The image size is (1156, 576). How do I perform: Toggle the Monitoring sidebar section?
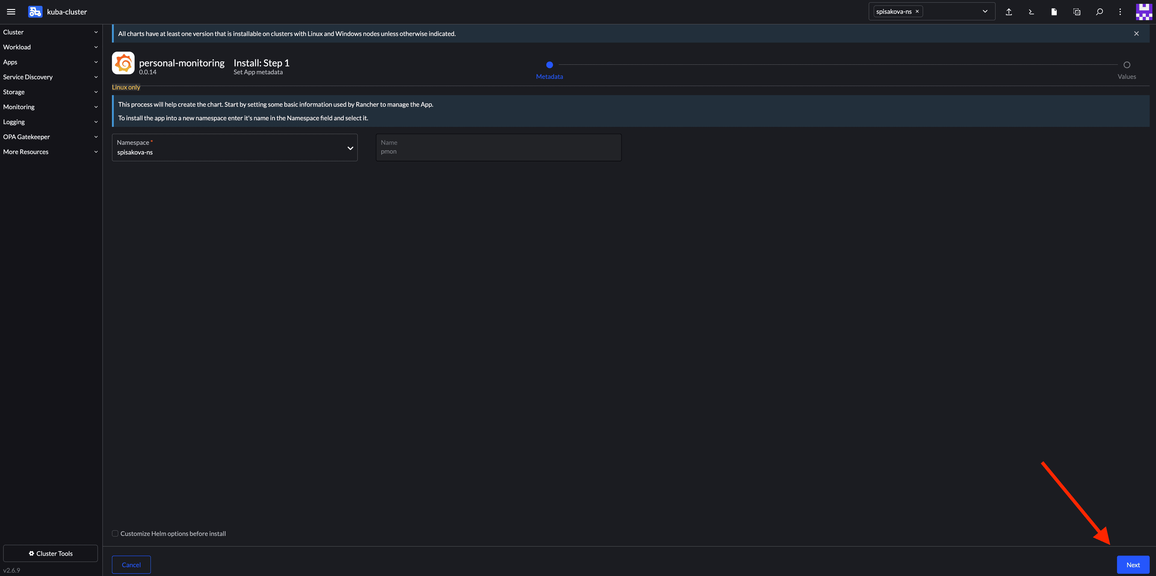pyautogui.click(x=49, y=107)
